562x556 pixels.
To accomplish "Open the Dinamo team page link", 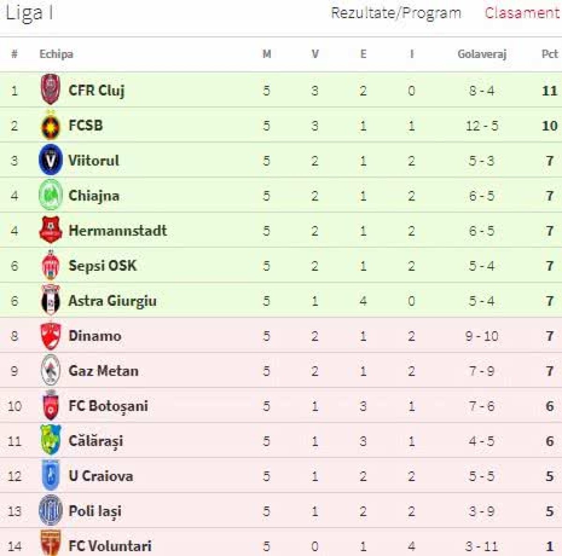I will click(x=95, y=336).
